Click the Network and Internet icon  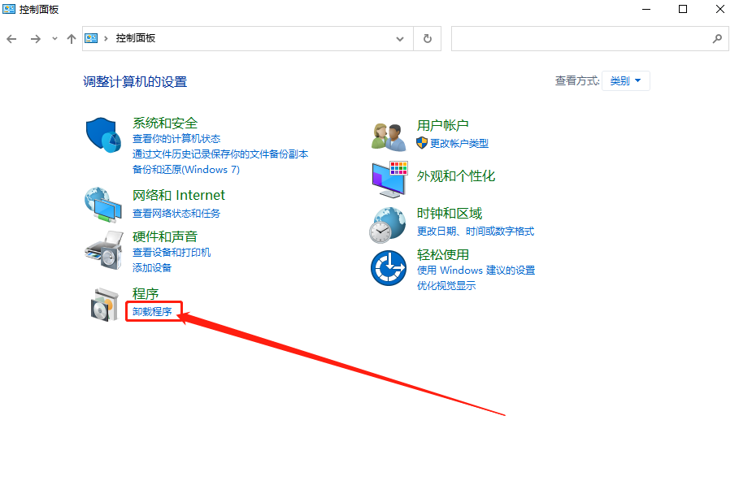(102, 206)
